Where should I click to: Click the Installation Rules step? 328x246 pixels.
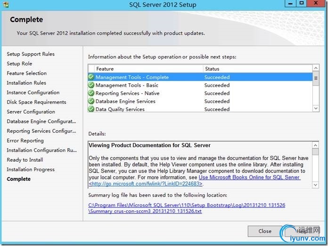pyautogui.click(x=26, y=83)
